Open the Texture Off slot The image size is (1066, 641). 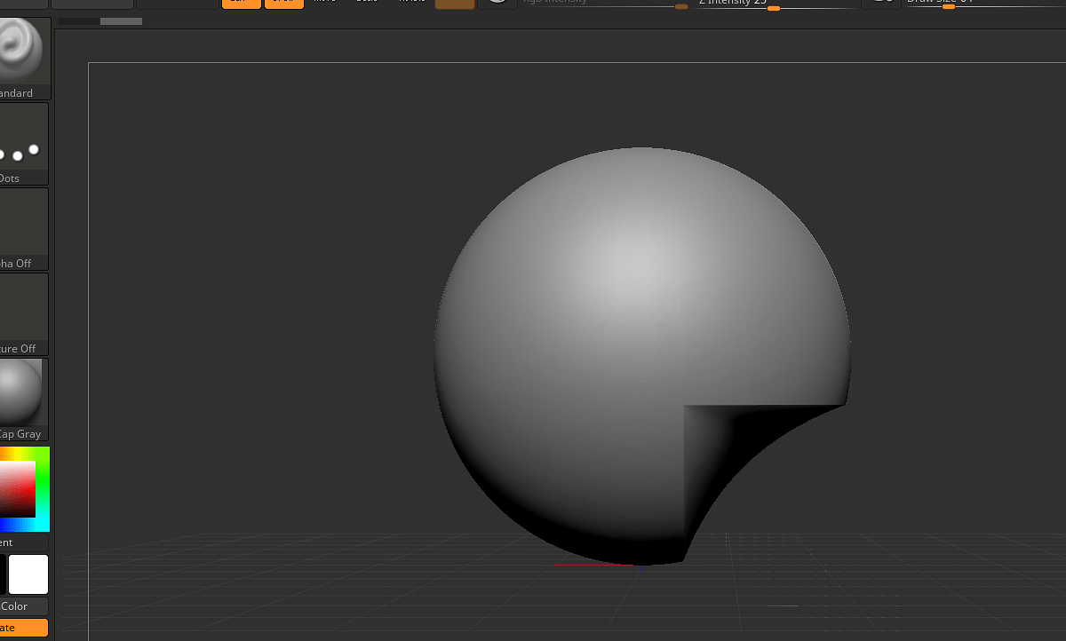(23, 314)
